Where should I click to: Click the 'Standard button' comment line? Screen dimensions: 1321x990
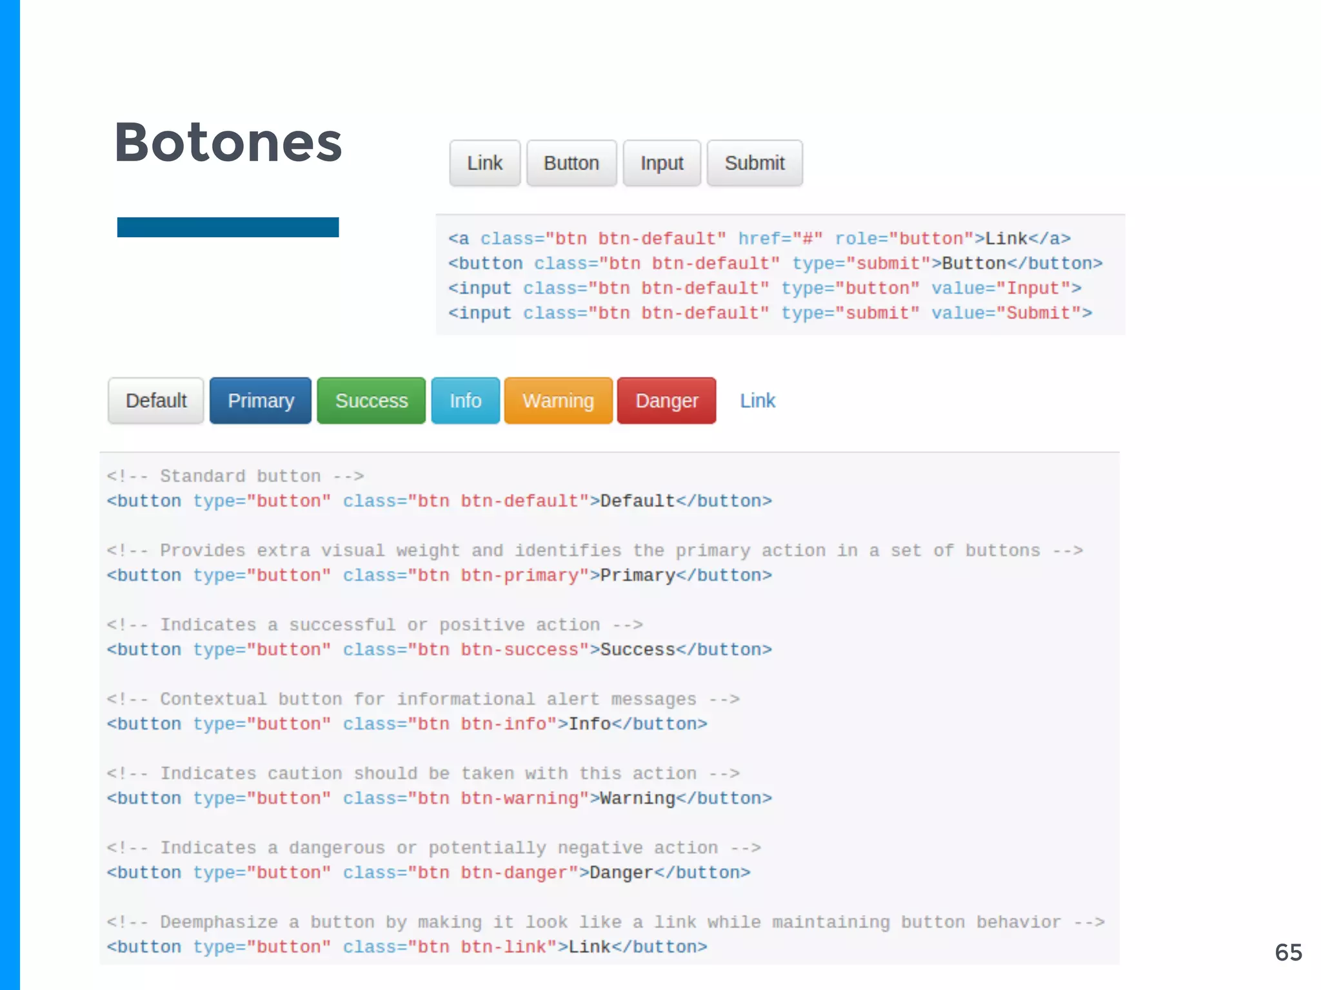[235, 476]
